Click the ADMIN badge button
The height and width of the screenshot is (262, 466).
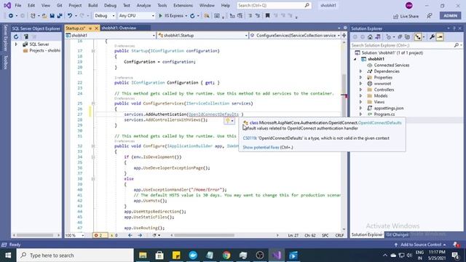[x=450, y=16]
